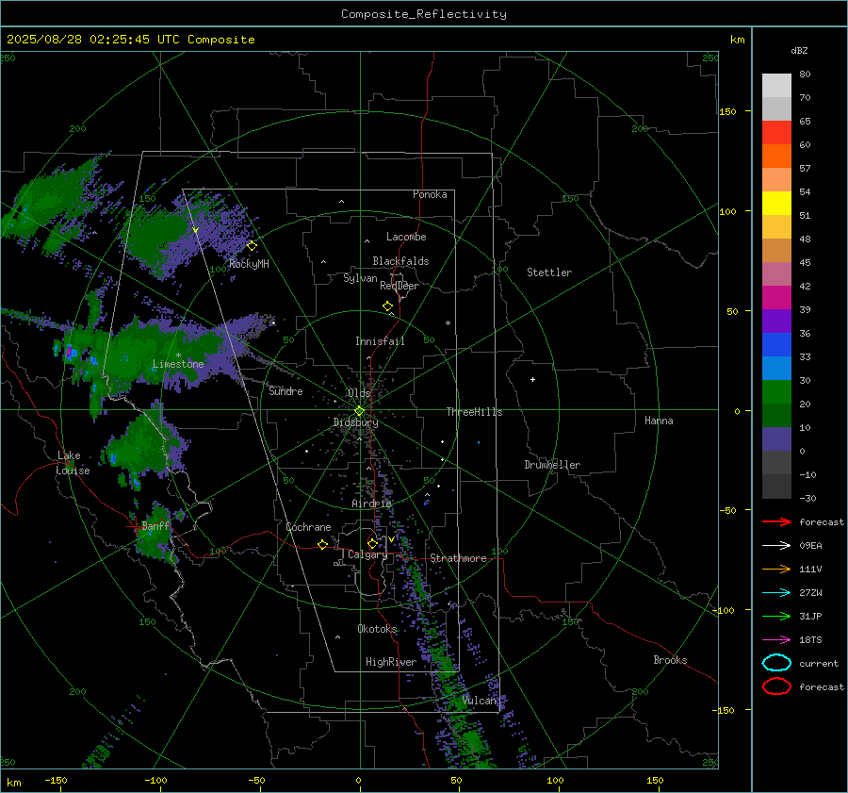Click the Okotoks town label

click(x=377, y=629)
